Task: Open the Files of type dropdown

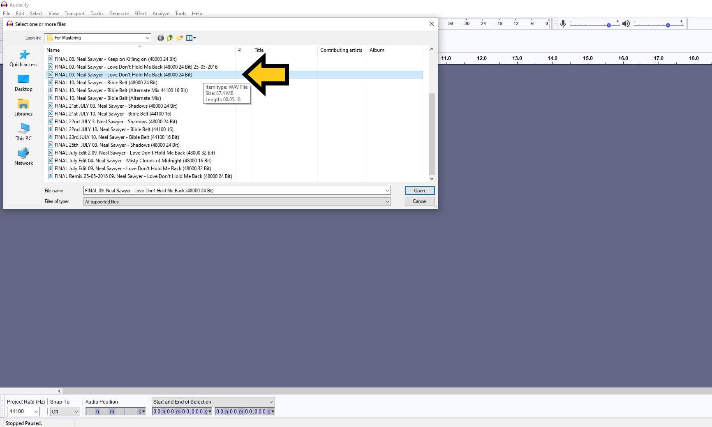Action: tap(386, 201)
